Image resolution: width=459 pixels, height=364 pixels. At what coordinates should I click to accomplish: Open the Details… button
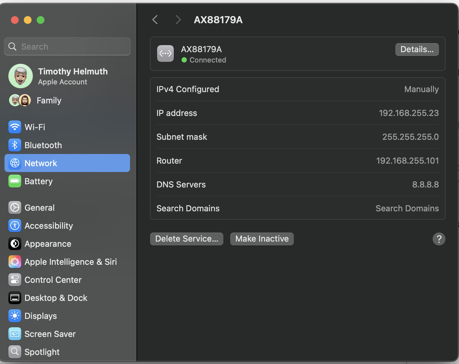pyautogui.click(x=417, y=50)
